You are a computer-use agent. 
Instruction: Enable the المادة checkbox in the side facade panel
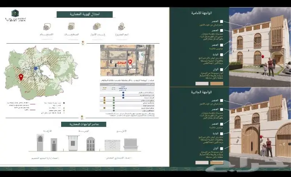[222, 133]
